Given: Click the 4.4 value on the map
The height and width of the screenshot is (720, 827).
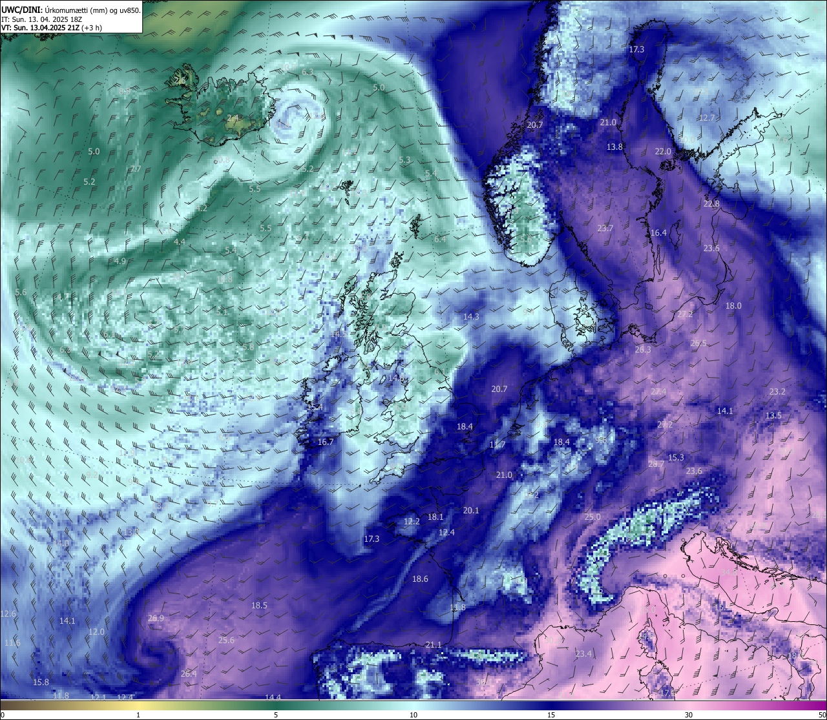Looking at the screenshot, I should click(x=180, y=242).
